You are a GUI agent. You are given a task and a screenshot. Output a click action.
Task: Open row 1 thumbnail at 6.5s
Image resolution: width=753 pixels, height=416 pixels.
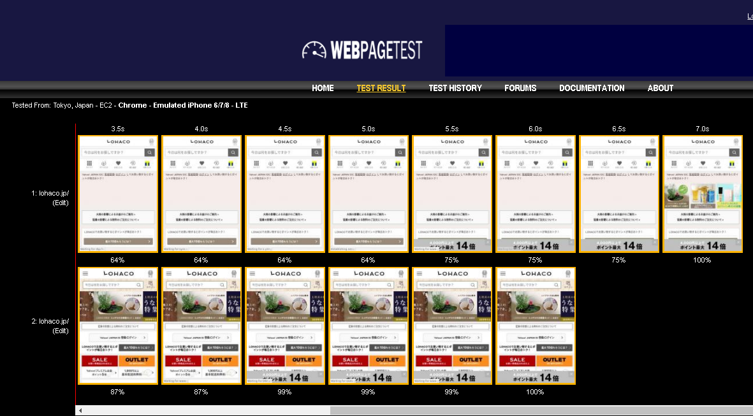click(x=619, y=194)
